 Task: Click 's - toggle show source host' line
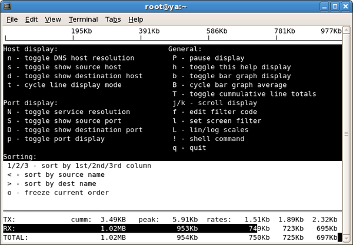64,67
